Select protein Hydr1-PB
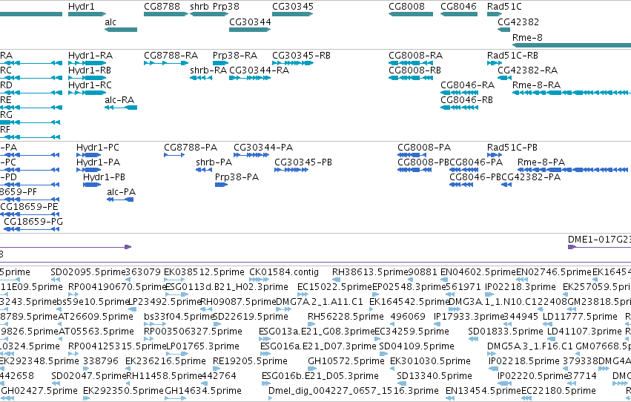This screenshot has height=402, width=631. click(x=92, y=185)
